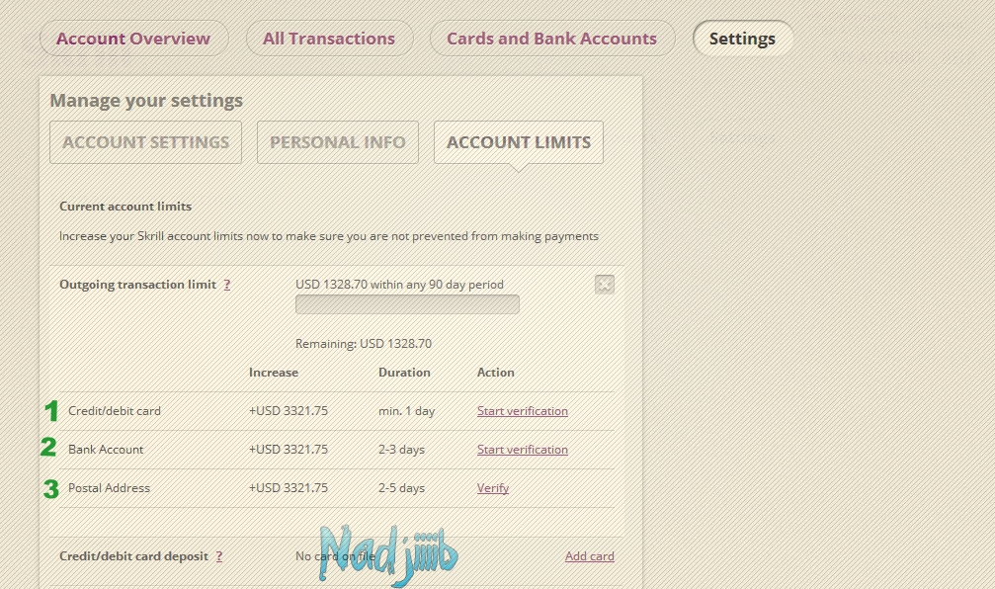Viewport: 995px width, 589px height.
Task: Switch to All Transactions tab
Action: click(329, 39)
